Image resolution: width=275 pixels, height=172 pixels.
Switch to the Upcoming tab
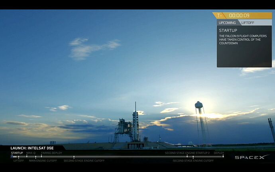pos(227,23)
